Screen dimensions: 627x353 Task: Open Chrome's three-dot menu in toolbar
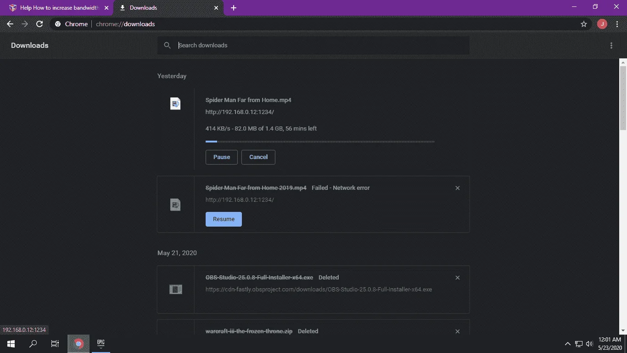pos(617,24)
